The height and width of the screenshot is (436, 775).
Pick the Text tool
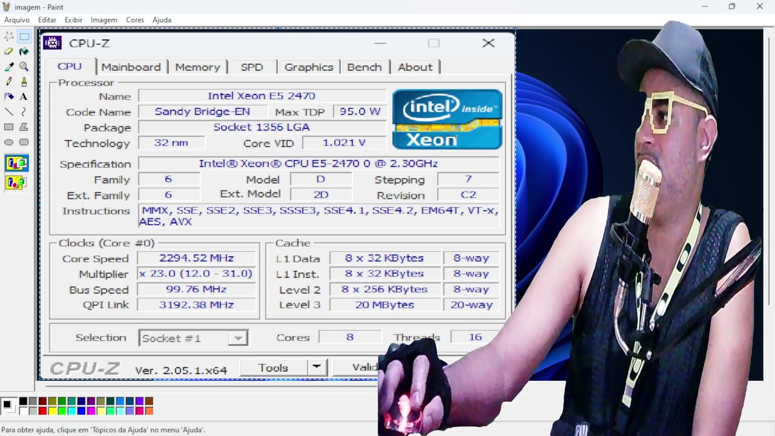(x=24, y=97)
